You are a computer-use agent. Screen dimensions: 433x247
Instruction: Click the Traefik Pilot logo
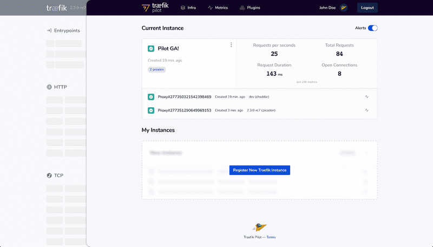[155, 8]
